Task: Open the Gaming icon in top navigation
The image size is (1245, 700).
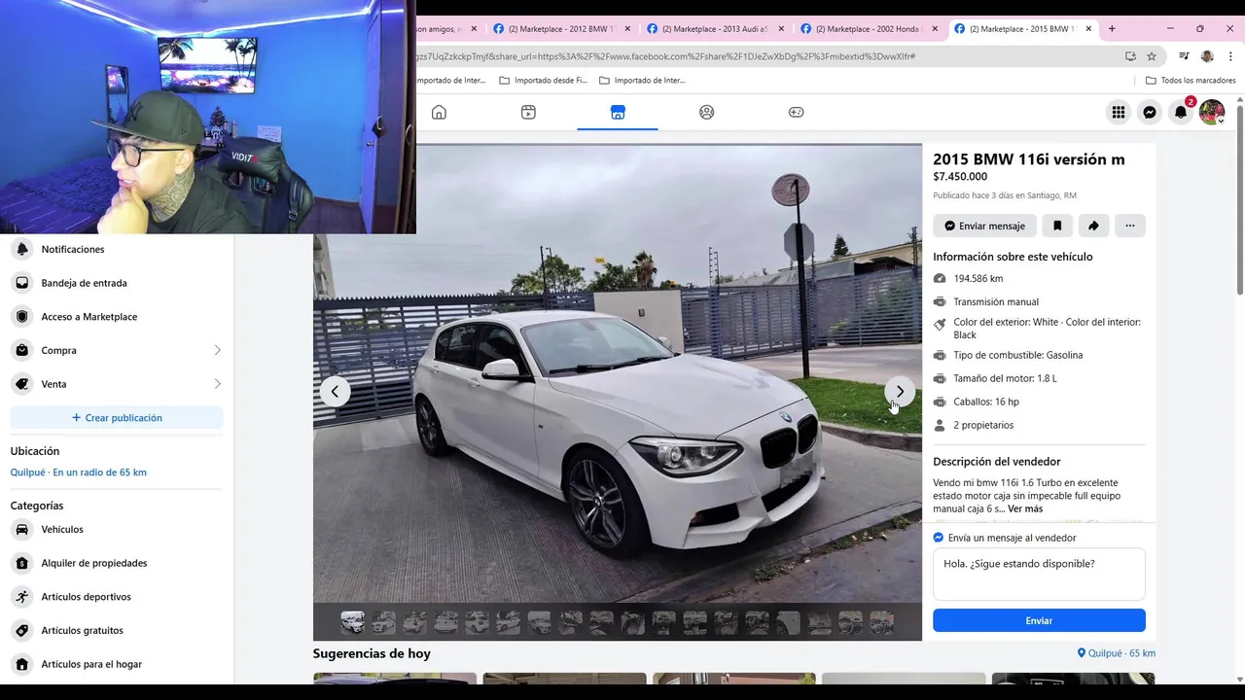Action: point(796,112)
